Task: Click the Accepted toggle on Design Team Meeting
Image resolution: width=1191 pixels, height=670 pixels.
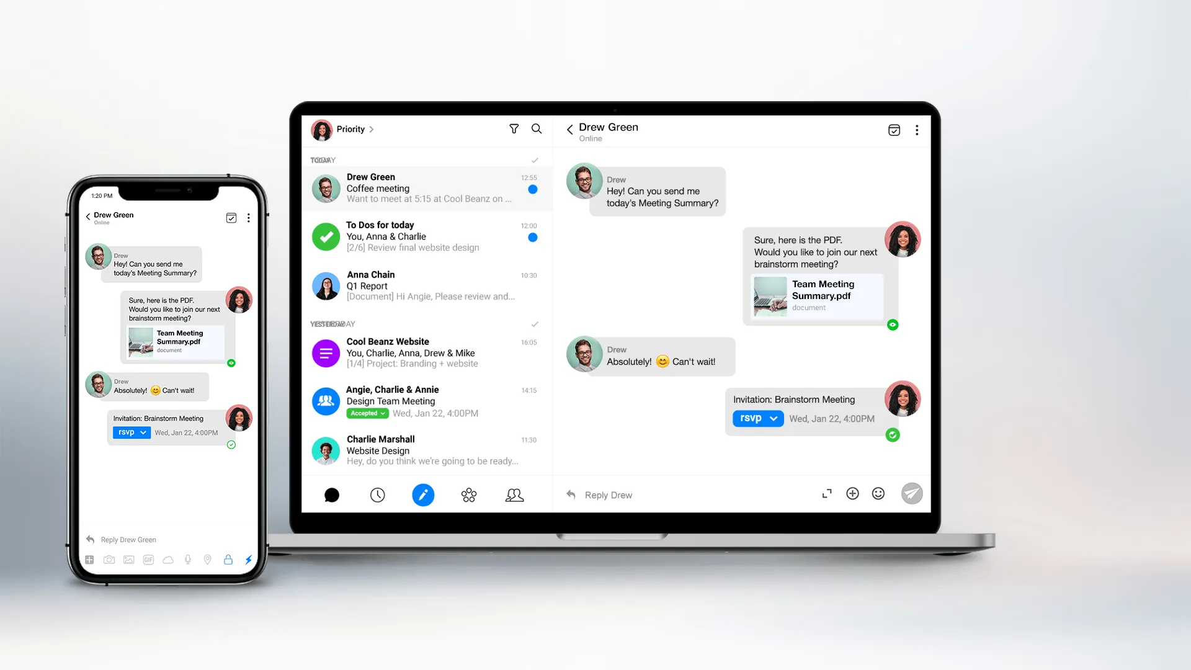Action: pyautogui.click(x=364, y=414)
